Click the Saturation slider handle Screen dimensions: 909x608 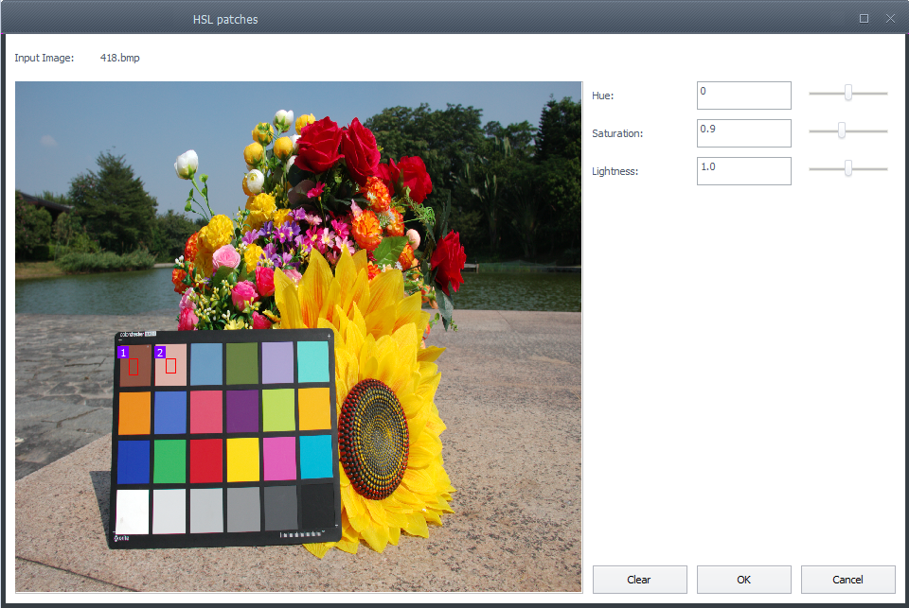pos(841,130)
